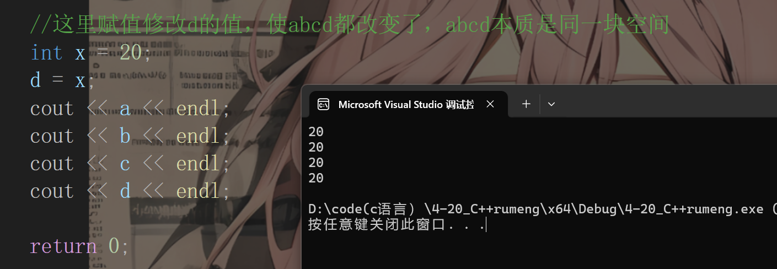Click the 0 after return
This screenshot has width=777, height=269.
pos(114,246)
